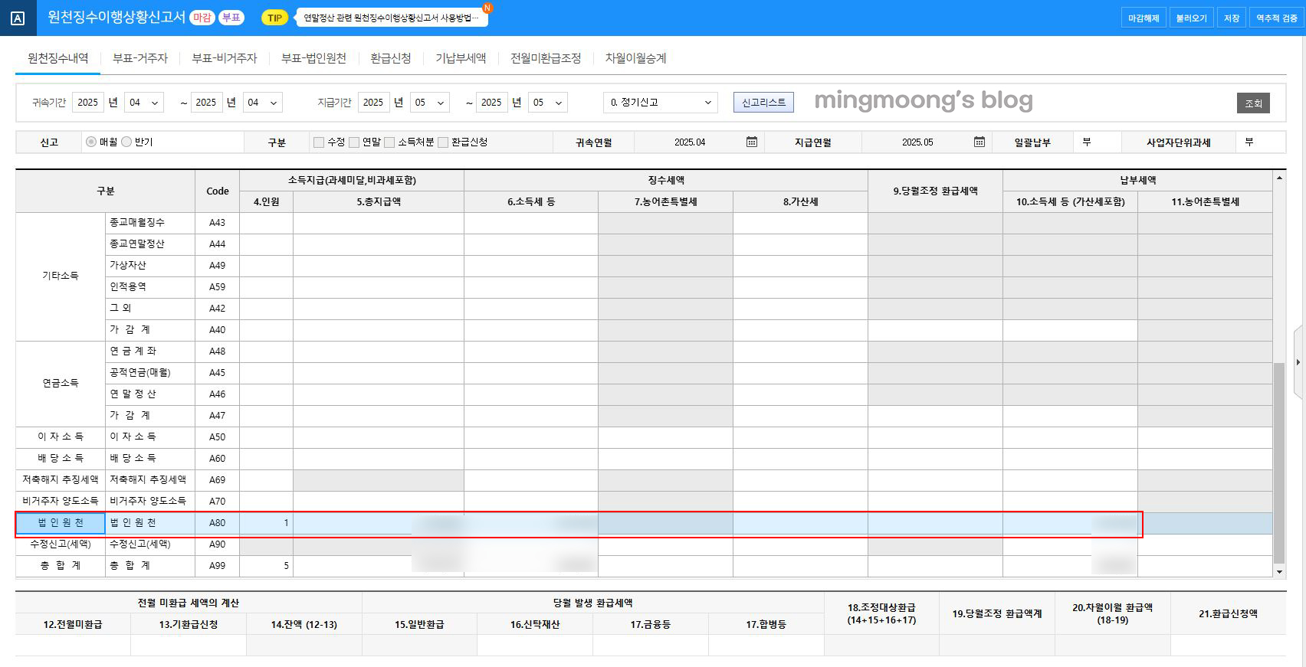Click the 귀속연월 2025.04 field
1306x667 pixels.
pos(690,142)
